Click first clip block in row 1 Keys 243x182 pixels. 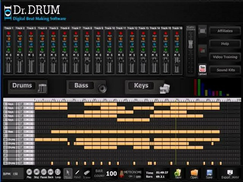[x=39, y=104]
